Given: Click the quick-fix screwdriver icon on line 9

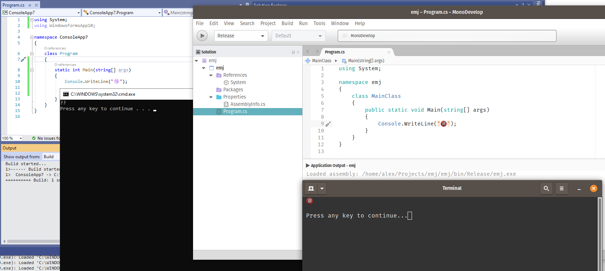Looking at the screenshot, I should pyautogui.click(x=328, y=124).
